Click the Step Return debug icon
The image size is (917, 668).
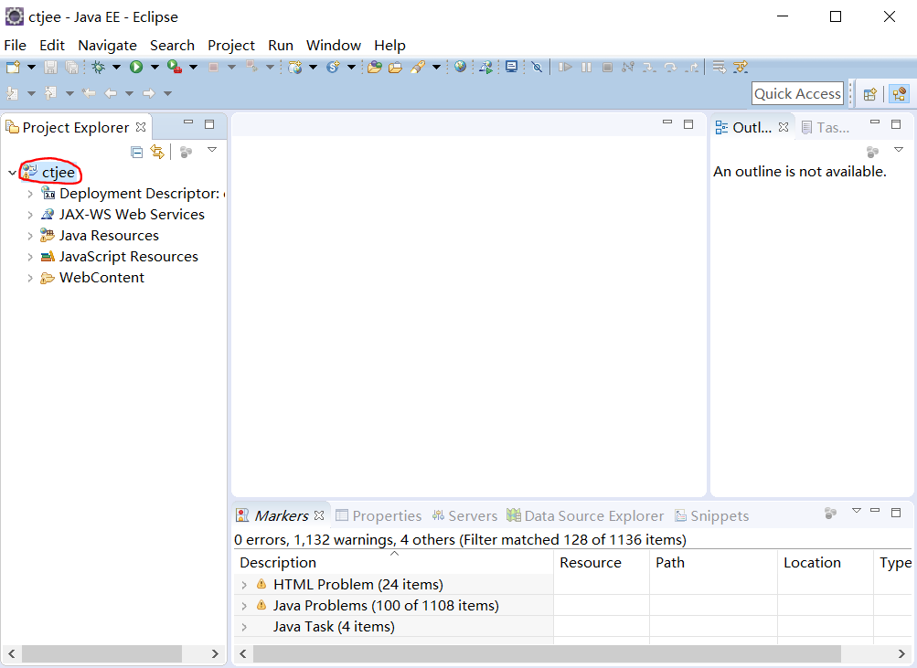(692, 68)
